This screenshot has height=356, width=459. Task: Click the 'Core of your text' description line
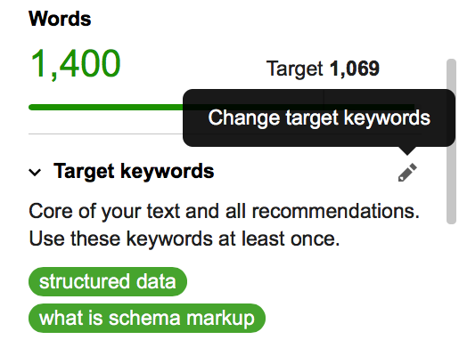224,211
